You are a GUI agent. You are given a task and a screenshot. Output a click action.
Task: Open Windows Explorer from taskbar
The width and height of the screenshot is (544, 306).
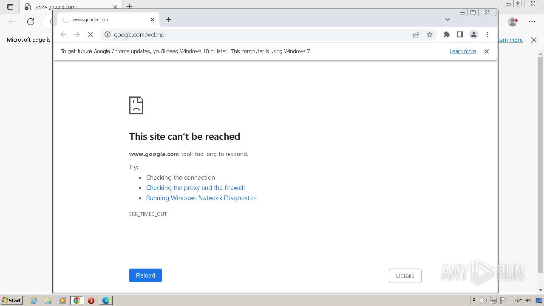48,300
